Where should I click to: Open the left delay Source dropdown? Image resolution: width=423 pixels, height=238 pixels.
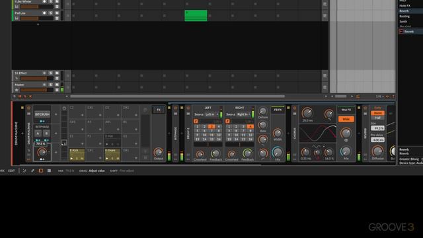211,114
